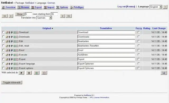
Task: Click the F flag icon on Edit row
Action: 12,41
